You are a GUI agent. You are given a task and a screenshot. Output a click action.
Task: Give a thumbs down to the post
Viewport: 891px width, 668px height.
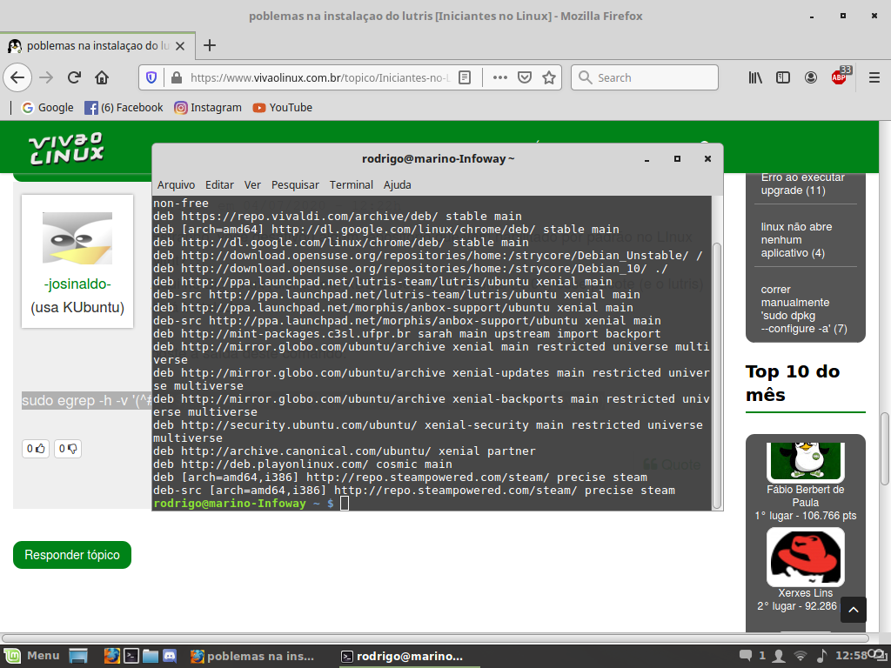[x=68, y=449]
